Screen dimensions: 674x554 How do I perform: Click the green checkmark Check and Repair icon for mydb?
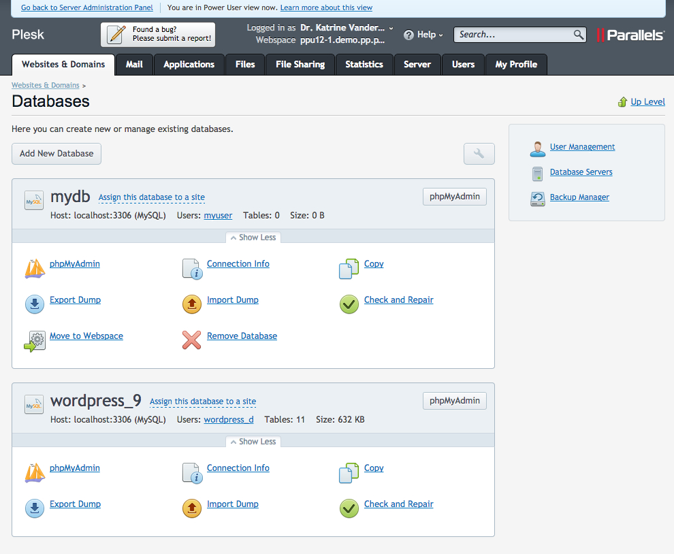tap(349, 304)
